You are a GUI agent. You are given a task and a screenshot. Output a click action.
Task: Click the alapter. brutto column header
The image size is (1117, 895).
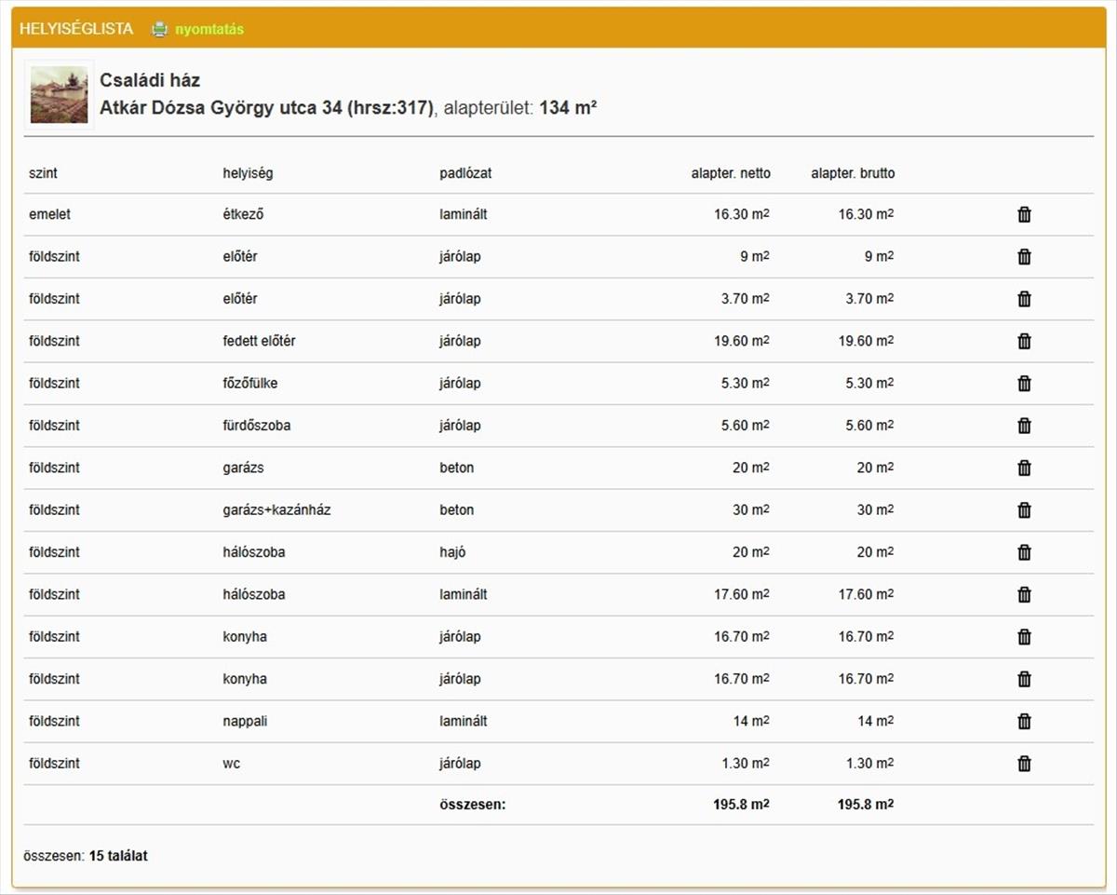(853, 173)
